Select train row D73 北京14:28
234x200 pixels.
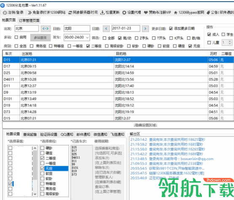coord(118,112)
